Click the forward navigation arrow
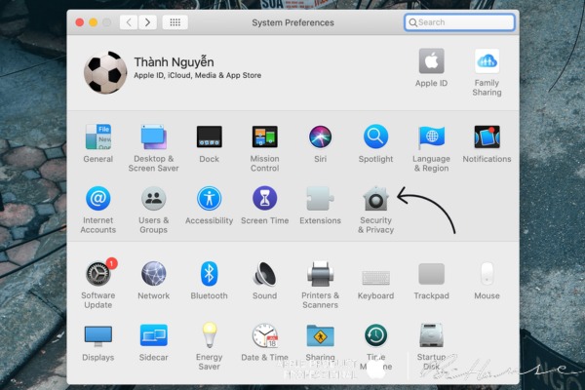 click(x=147, y=21)
